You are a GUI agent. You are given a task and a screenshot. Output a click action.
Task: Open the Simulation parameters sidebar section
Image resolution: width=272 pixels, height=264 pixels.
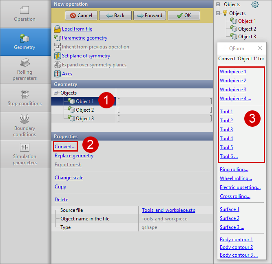tap(25, 154)
